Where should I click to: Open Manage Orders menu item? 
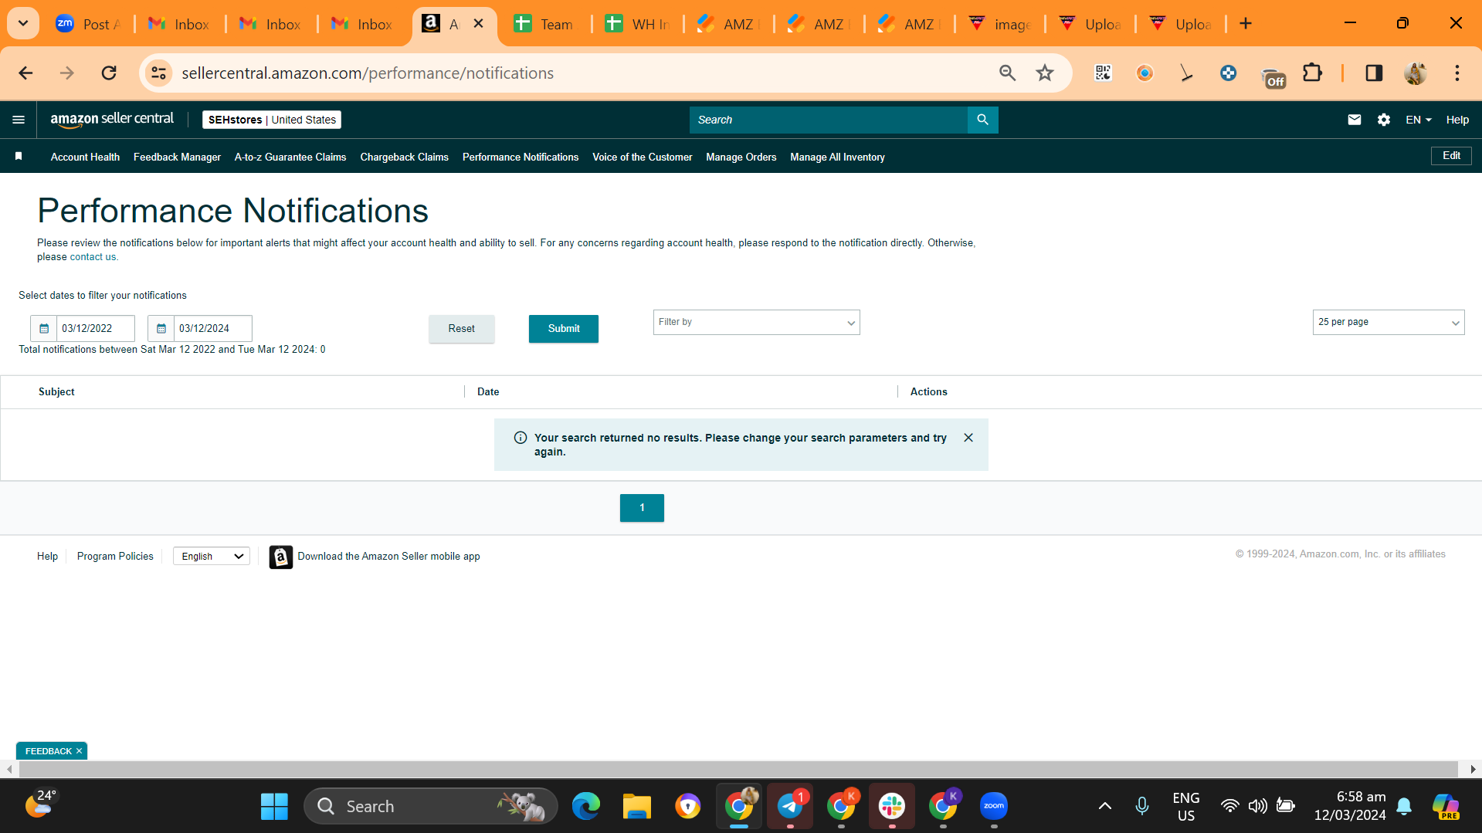click(741, 157)
